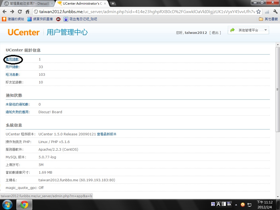The image size is (280, 210).
Task: Open the Chrome wrench settings menu
Action: point(275,12)
